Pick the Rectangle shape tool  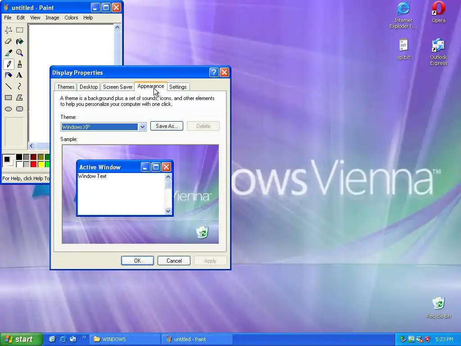[x=8, y=97]
